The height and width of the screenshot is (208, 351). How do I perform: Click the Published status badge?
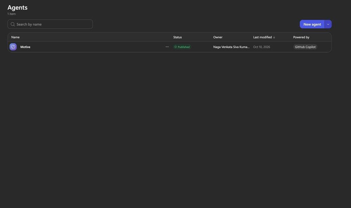tap(182, 47)
